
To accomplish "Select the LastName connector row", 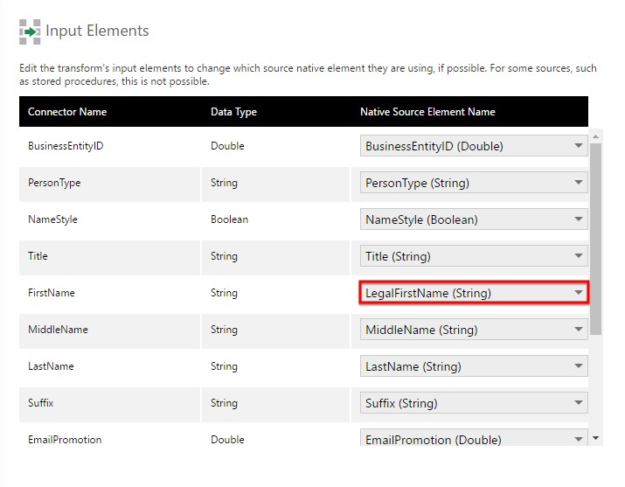I will pos(51,366).
